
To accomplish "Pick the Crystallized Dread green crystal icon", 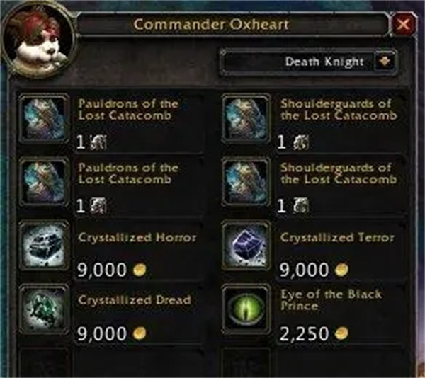I will point(44,309).
